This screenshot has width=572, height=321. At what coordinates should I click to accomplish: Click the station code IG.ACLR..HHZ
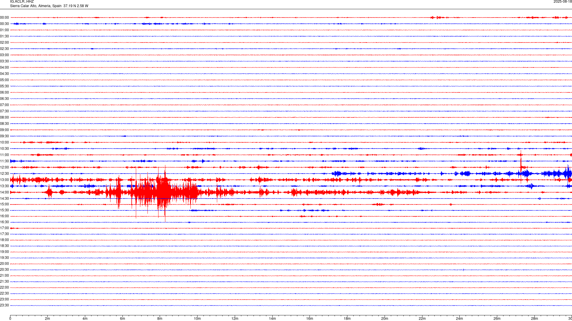[22, 1]
